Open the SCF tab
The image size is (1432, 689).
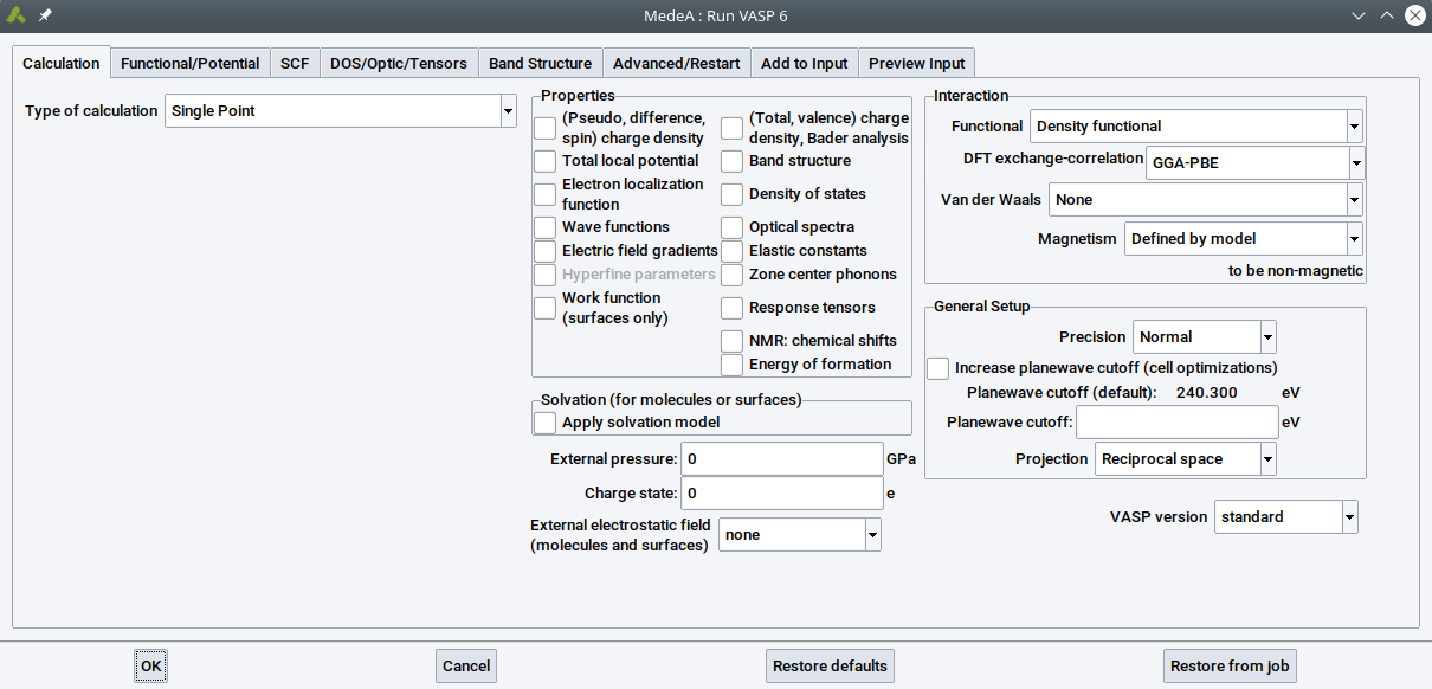point(295,63)
